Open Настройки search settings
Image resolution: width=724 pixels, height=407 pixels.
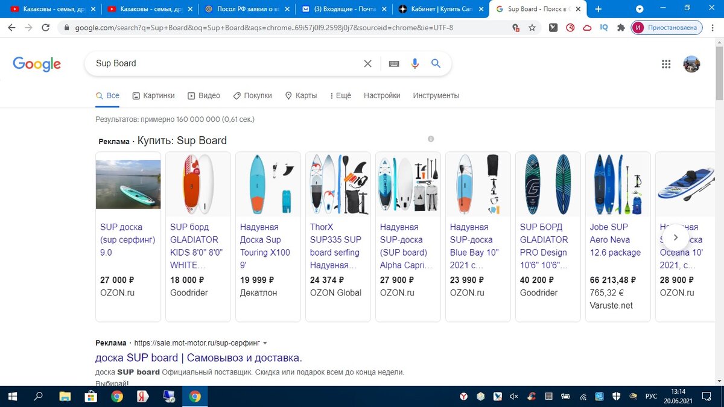tap(382, 95)
